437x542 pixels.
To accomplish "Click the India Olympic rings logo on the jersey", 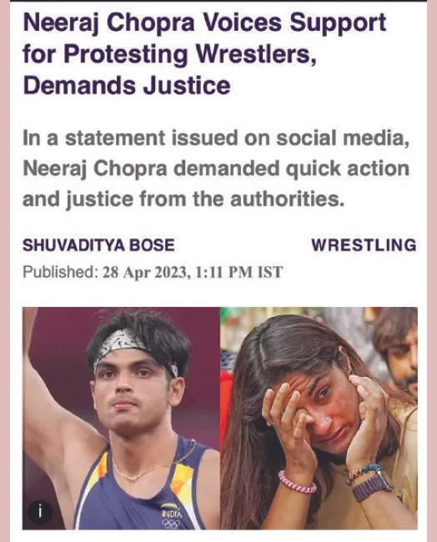I will coord(171,519).
